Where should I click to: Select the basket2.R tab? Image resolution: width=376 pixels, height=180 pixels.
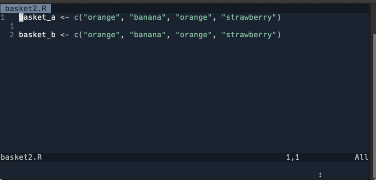(26, 9)
